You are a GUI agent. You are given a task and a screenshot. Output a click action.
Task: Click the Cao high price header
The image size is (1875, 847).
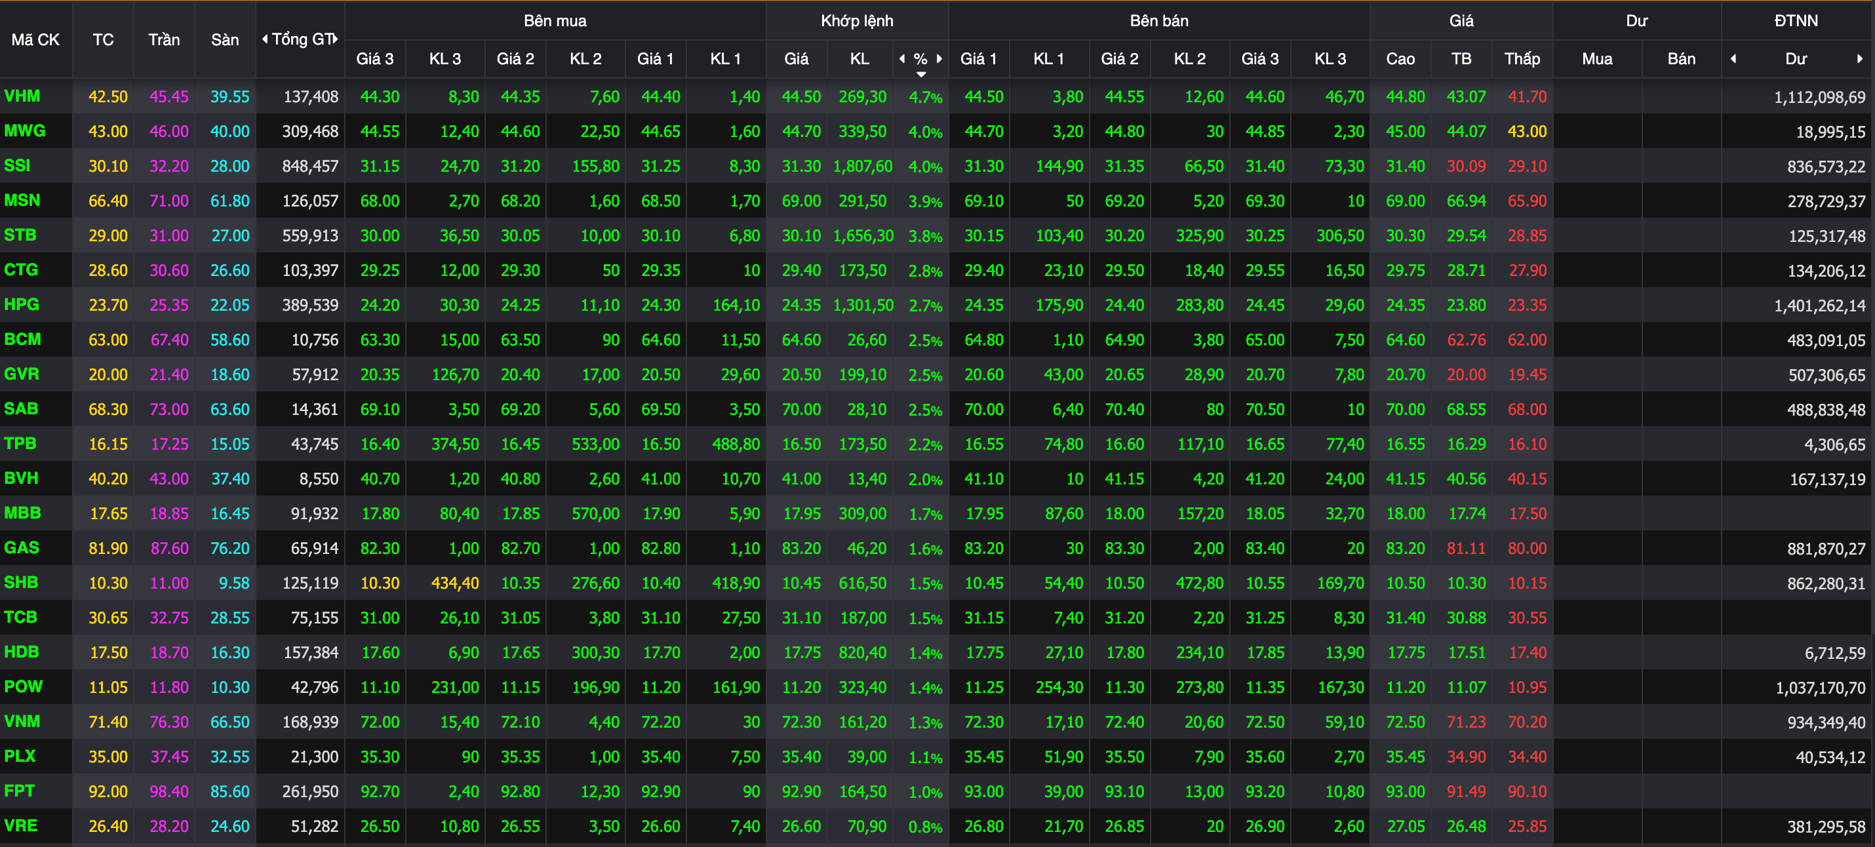pyautogui.click(x=1400, y=59)
